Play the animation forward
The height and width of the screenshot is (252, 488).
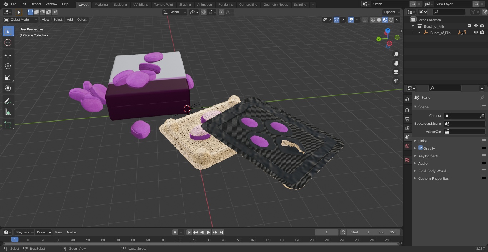tap(209, 232)
